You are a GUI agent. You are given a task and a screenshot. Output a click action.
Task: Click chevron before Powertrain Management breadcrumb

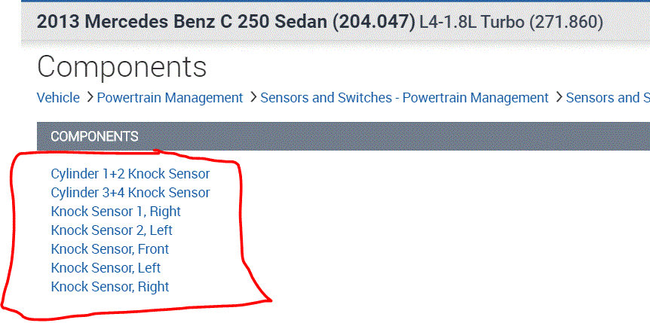(x=90, y=97)
